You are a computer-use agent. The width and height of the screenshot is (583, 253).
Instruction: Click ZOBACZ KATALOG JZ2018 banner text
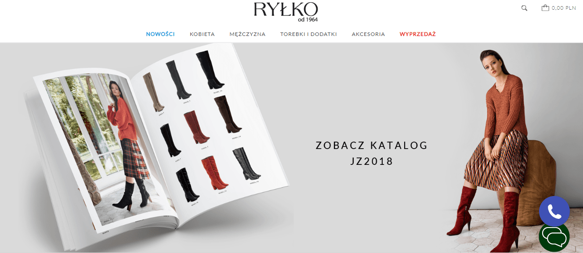(372, 153)
